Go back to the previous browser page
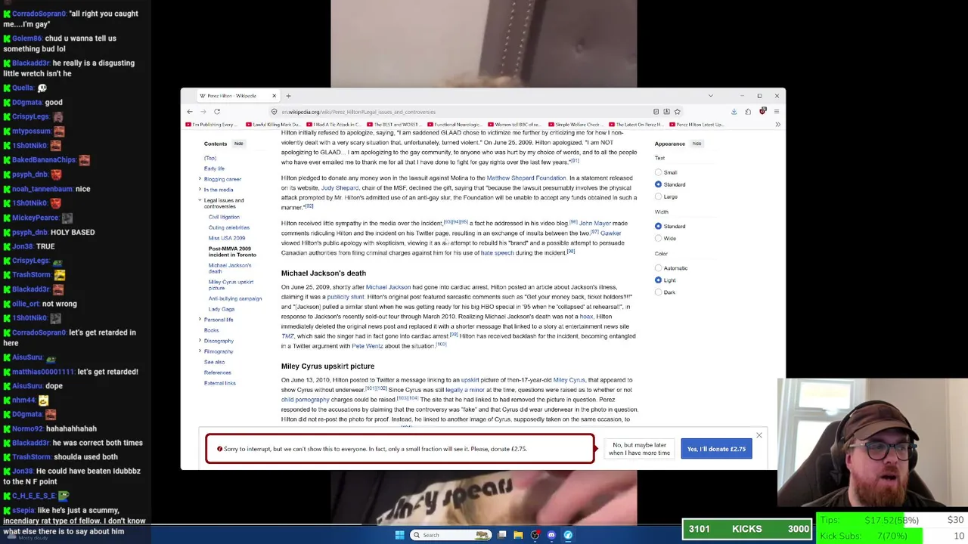 click(190, 112)
